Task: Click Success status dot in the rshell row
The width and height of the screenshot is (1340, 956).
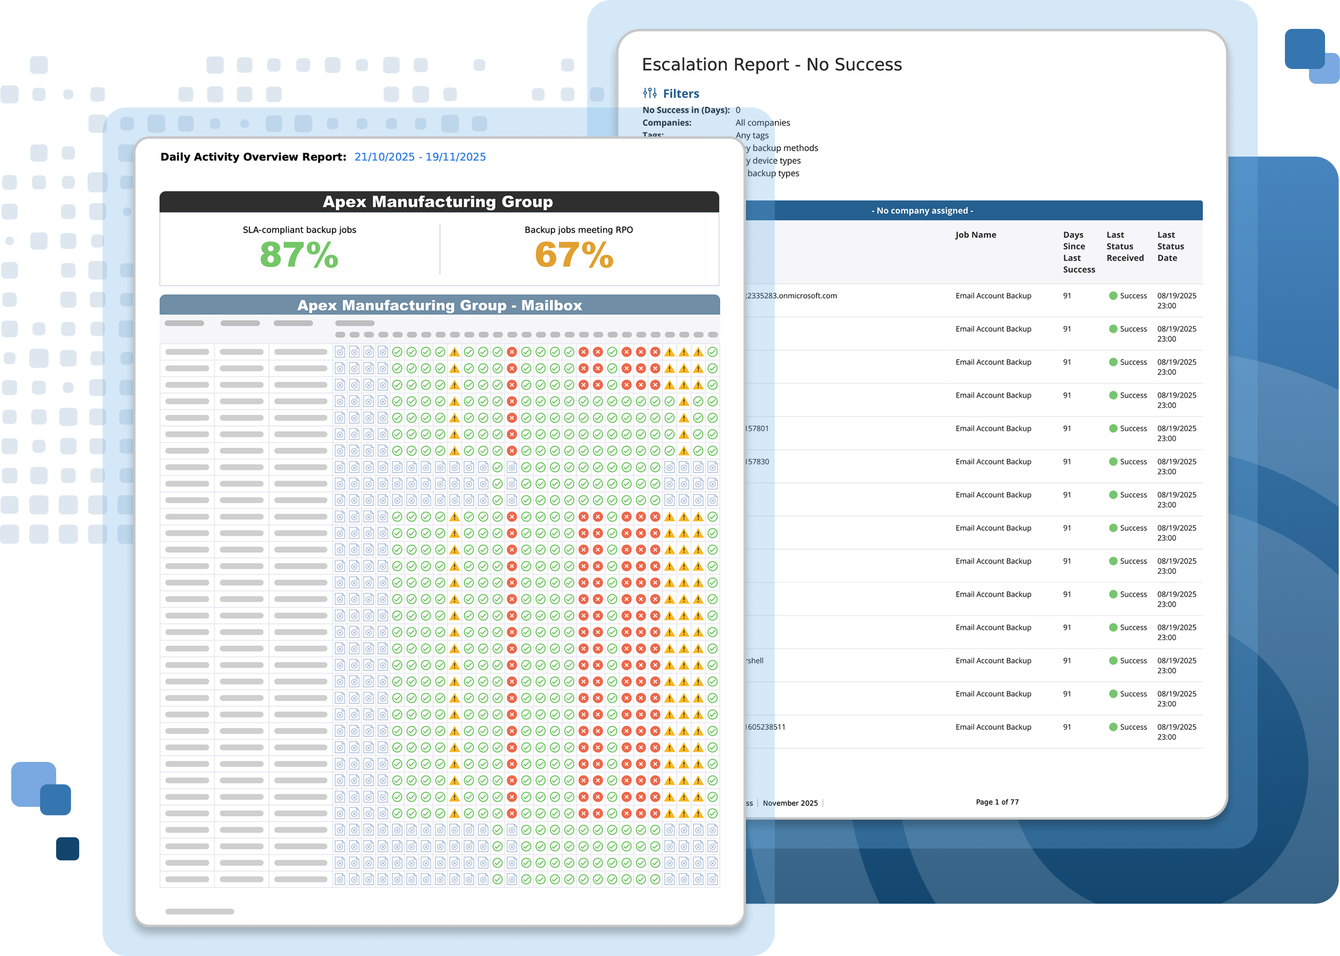Action: pyautogui.click(x=1113, y=660)
